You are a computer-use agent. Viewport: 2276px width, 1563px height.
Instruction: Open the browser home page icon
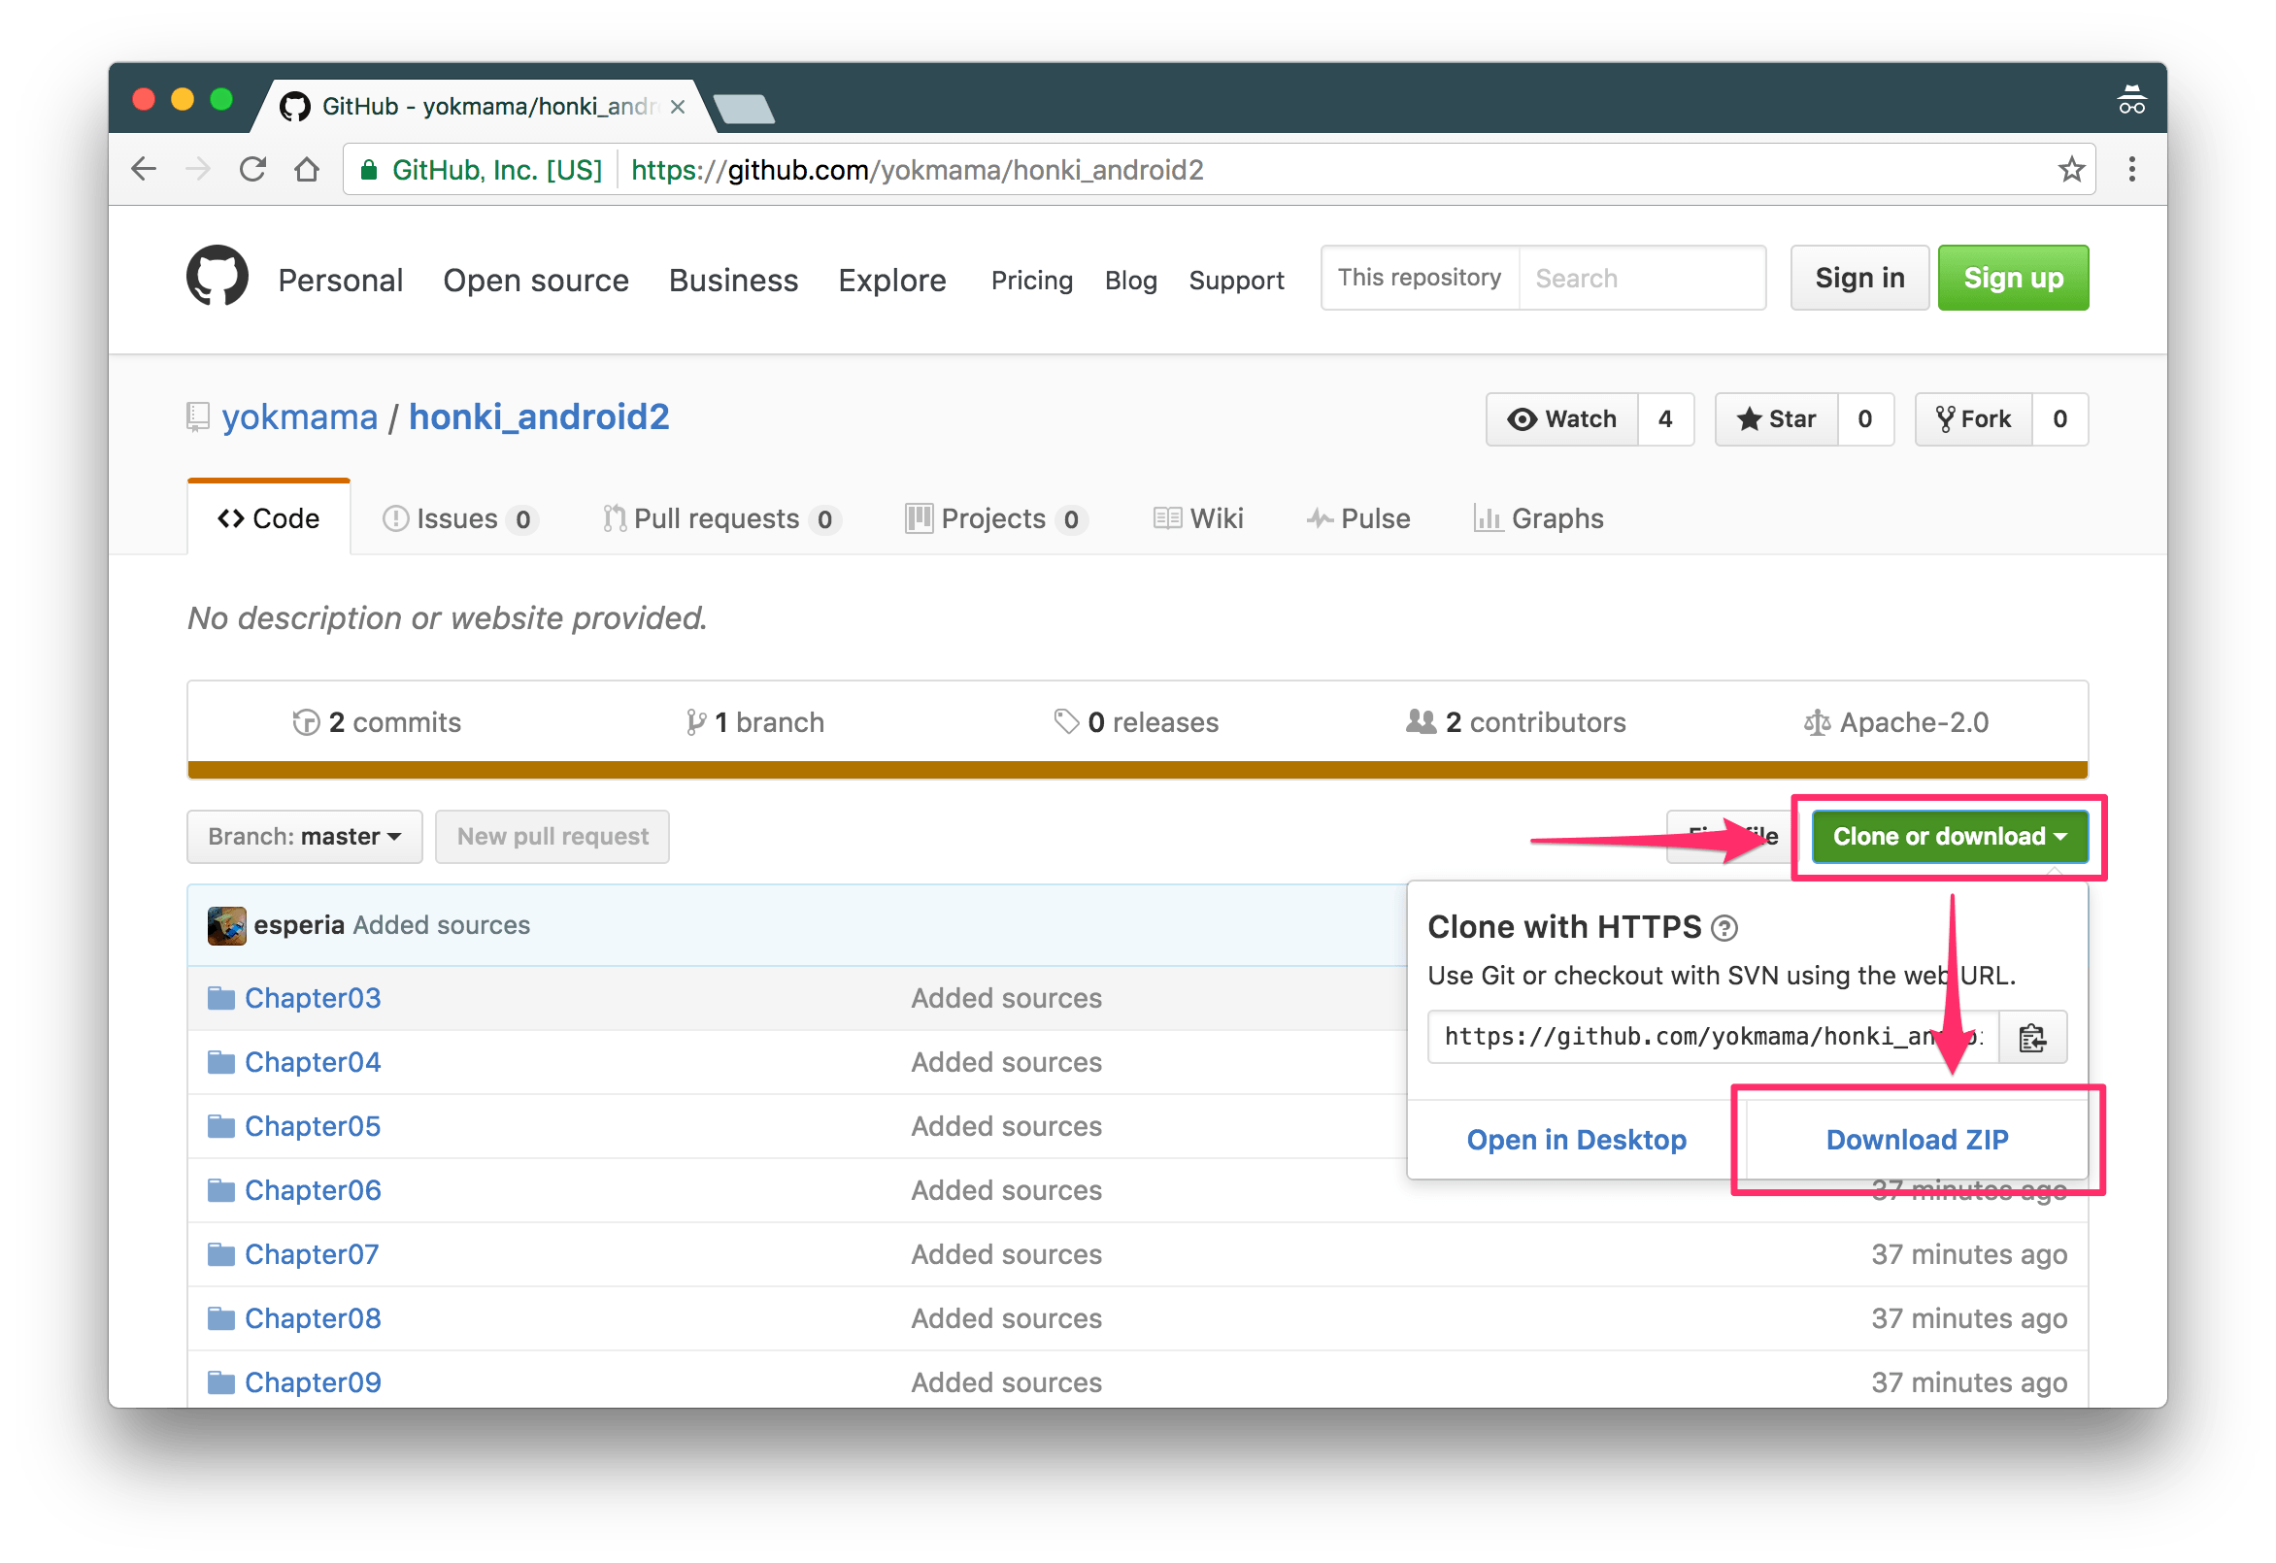(x=307, y=170)
